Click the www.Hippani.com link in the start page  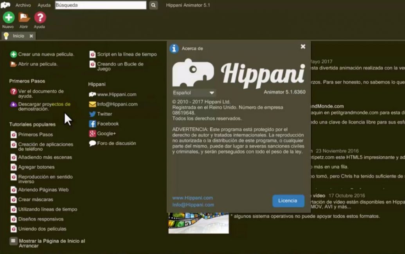tap(117, 95)
